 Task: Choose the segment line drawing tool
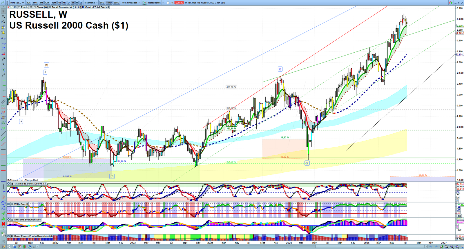(x=3, y=75)
